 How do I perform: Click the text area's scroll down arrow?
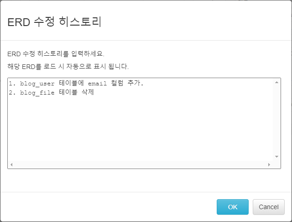(276, 156)
